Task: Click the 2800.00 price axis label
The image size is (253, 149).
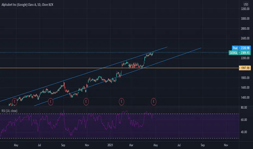Action: pyautogui.click(x=245, y=28)
